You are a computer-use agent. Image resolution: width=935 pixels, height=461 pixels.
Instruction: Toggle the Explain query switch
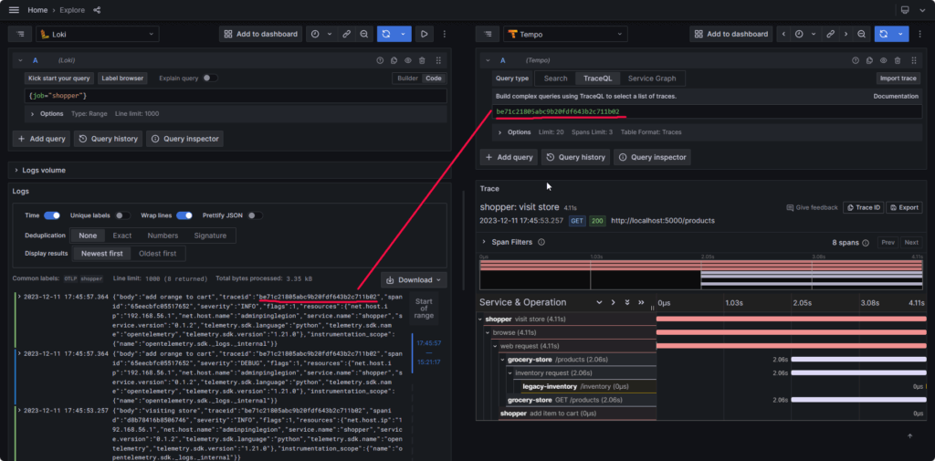click(x=210, y=79)
